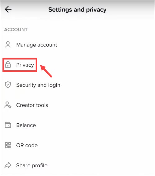The height and width of the screenshot is (176, 155).
Task: Select the Balance text label
Action: click(x=26, y=125)
